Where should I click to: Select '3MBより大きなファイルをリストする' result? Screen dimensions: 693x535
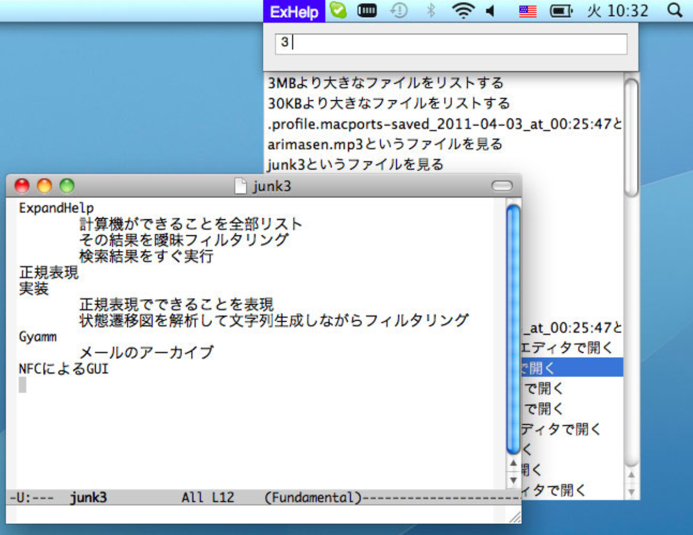coord(386,83)
